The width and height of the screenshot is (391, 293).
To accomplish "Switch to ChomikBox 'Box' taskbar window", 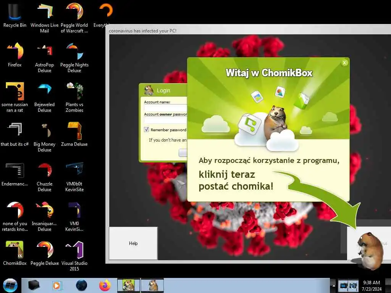I will tap(129, 285).
